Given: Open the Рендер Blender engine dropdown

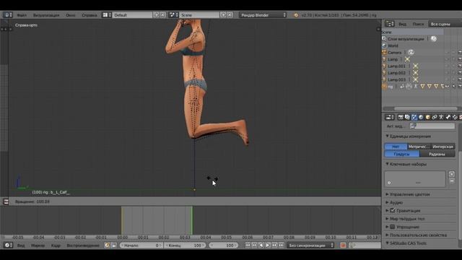Looking at the screenshot, I should 263,14.
